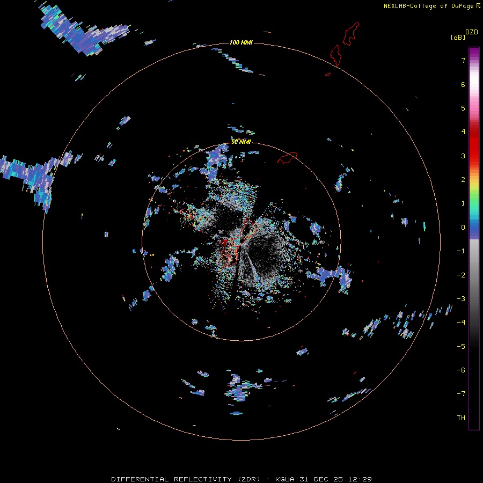Click the Guam island outline at radar center
The height and width of the screenshot is (483, 483).
(x=238, y=243)
